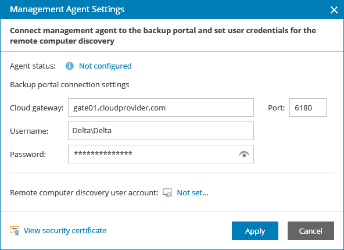This screenshot has height=250, width=344.
Task: Click the Agent status label
Action: pyautogui.click(x=33, y=66)
